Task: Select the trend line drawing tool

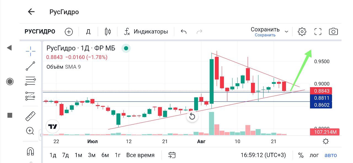Action: tap(30, 66)
